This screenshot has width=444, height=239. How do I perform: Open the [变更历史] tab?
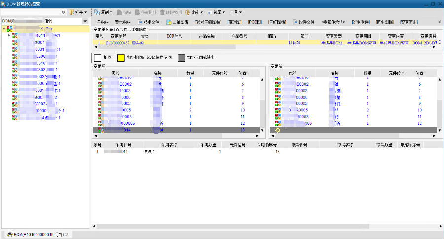pyautogui.click(x=409, y=22)
